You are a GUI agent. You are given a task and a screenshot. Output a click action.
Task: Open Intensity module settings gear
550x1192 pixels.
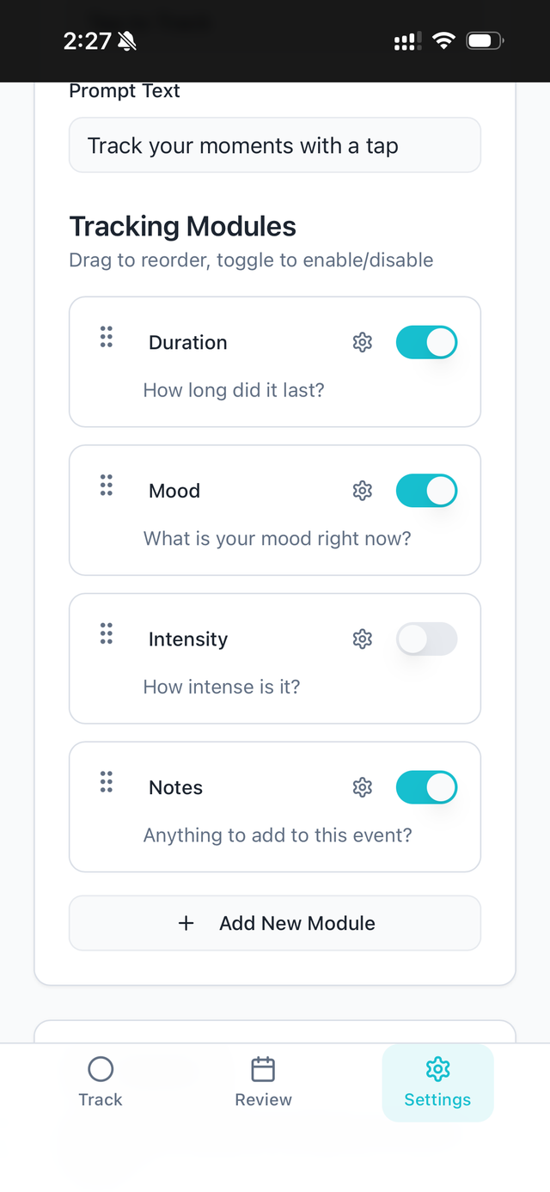pos(363,639)
